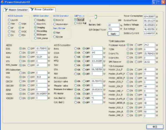This screenshot has height=130, width=166.
Task: Turn the SAR row ON
Action: pyautogui.click(x=21, y=73)
